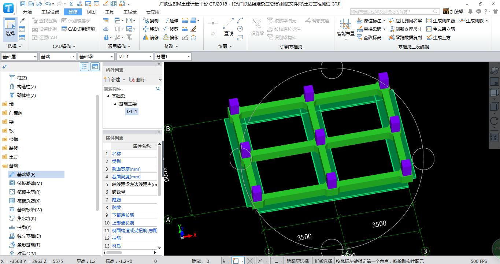Open the 基础层 floor dropdown
Image resolution: width=500 pixels, height=264 pixels.
(x=19, y=56)
